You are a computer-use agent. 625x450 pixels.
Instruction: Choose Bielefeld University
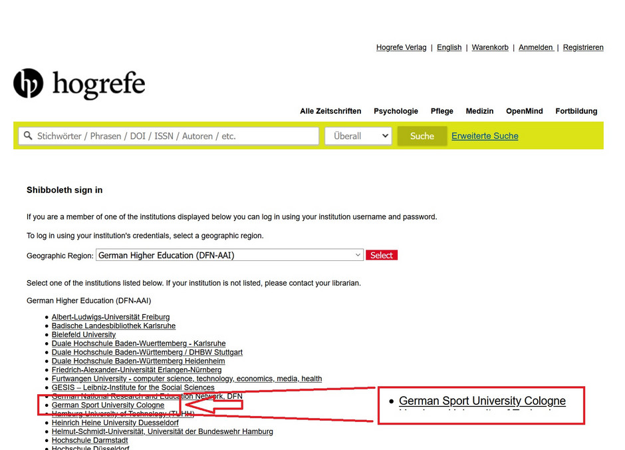click(84, 335)
